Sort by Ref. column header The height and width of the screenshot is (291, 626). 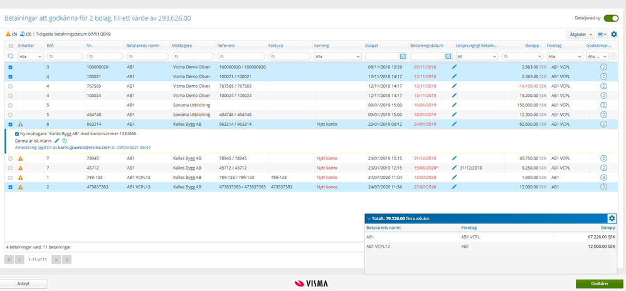click(x=50, y=46)
